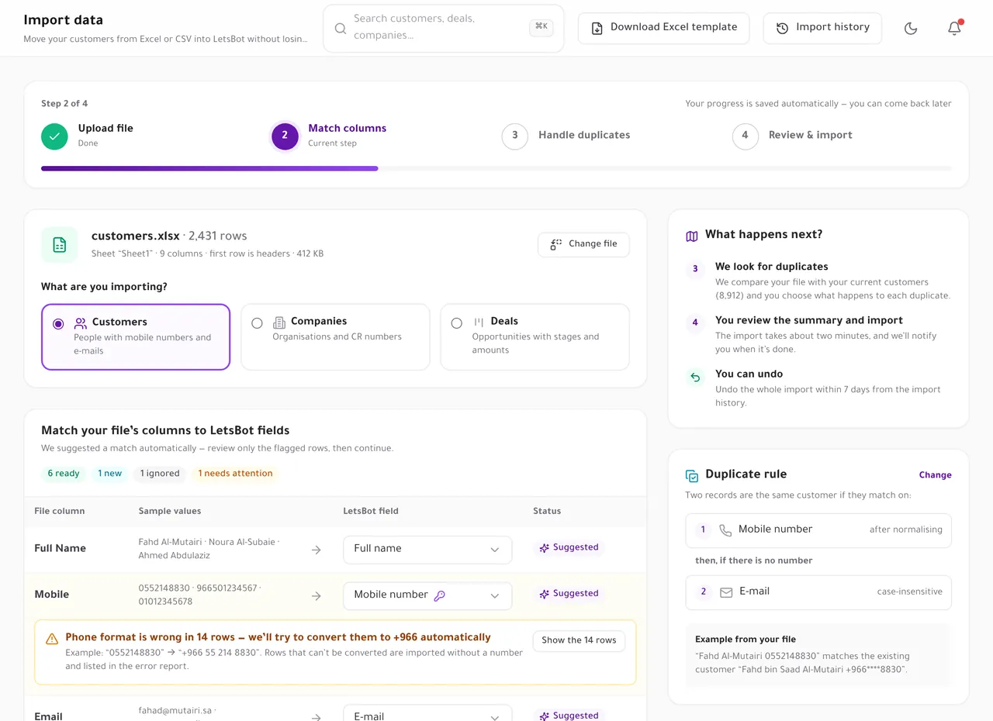Filter by 1 ignored chip
This screenshot has height=721, width=993.
(160, 474)
